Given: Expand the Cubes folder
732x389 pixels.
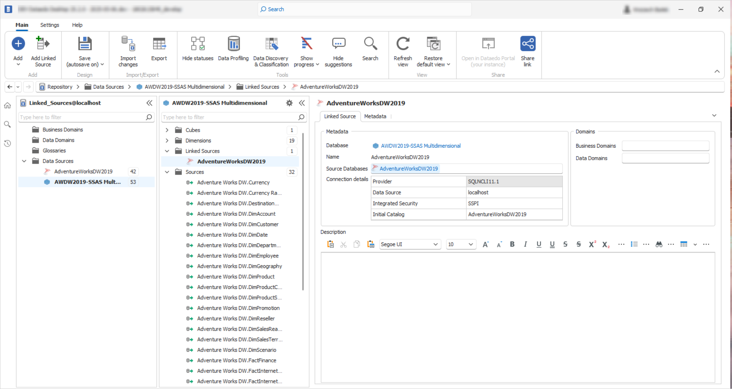Looking at the screenshot, I should 167,130.
